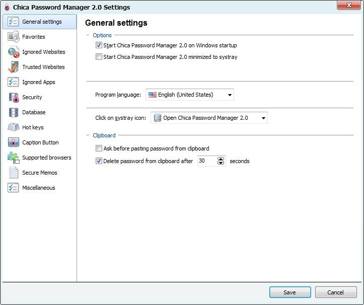
Task: Enable ask before pasting password checkbox
Action: click(x=99, y=148)
